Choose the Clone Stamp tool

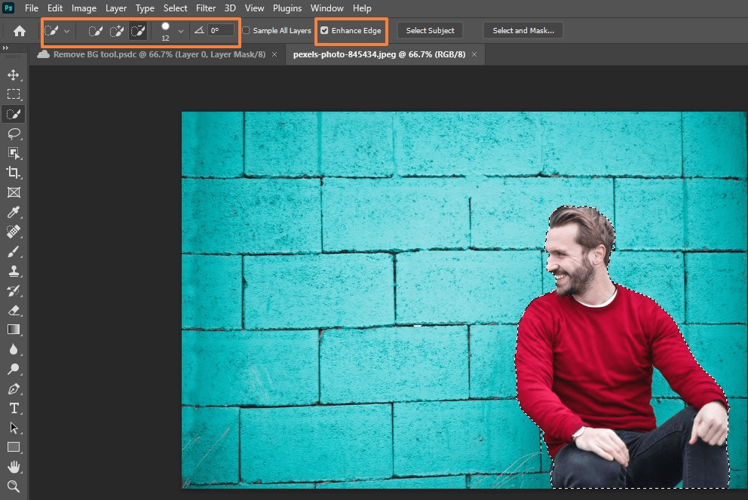(13, 271)
